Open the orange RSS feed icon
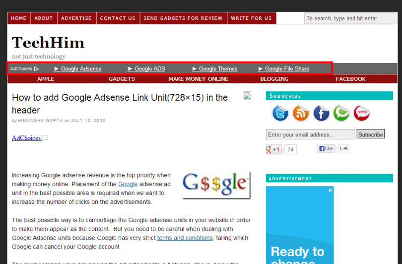Screen dimensions: 402x264 click(301, 113)
